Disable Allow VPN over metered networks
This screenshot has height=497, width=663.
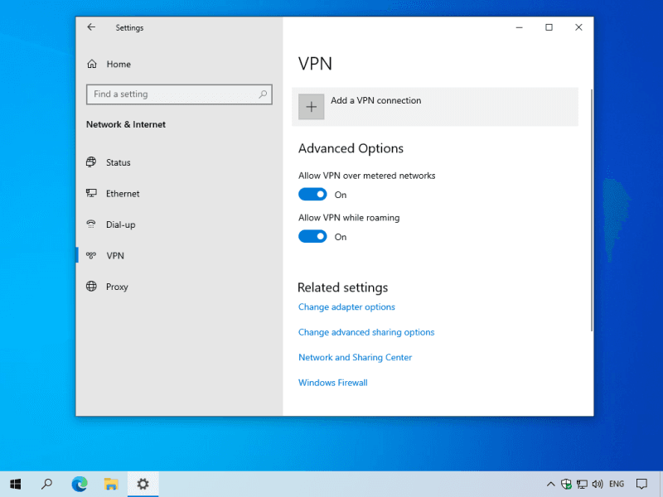[x=312, y=195]
